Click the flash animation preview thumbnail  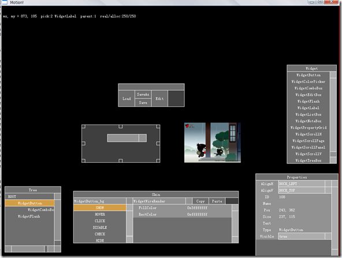click(x=213, y=143)
